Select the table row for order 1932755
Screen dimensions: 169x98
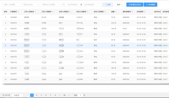click(x=86, y=46)
